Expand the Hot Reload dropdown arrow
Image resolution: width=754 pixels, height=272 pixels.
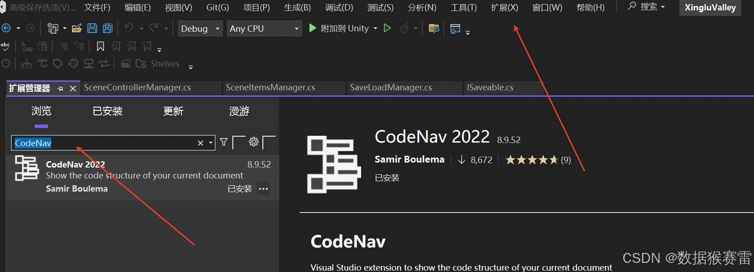pyautogui.click(x=416, y=29)
